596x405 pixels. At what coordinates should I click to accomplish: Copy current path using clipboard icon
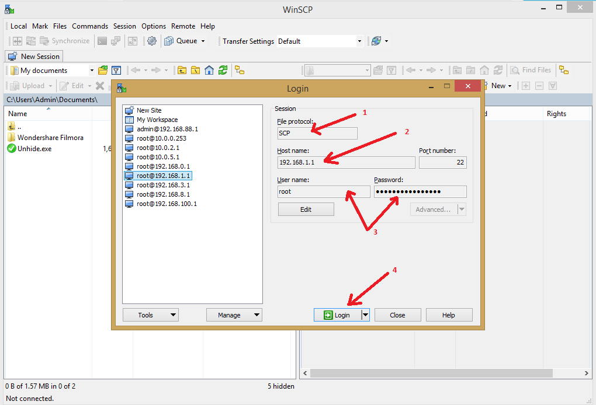pyautogui.click(x=239, y=70)
